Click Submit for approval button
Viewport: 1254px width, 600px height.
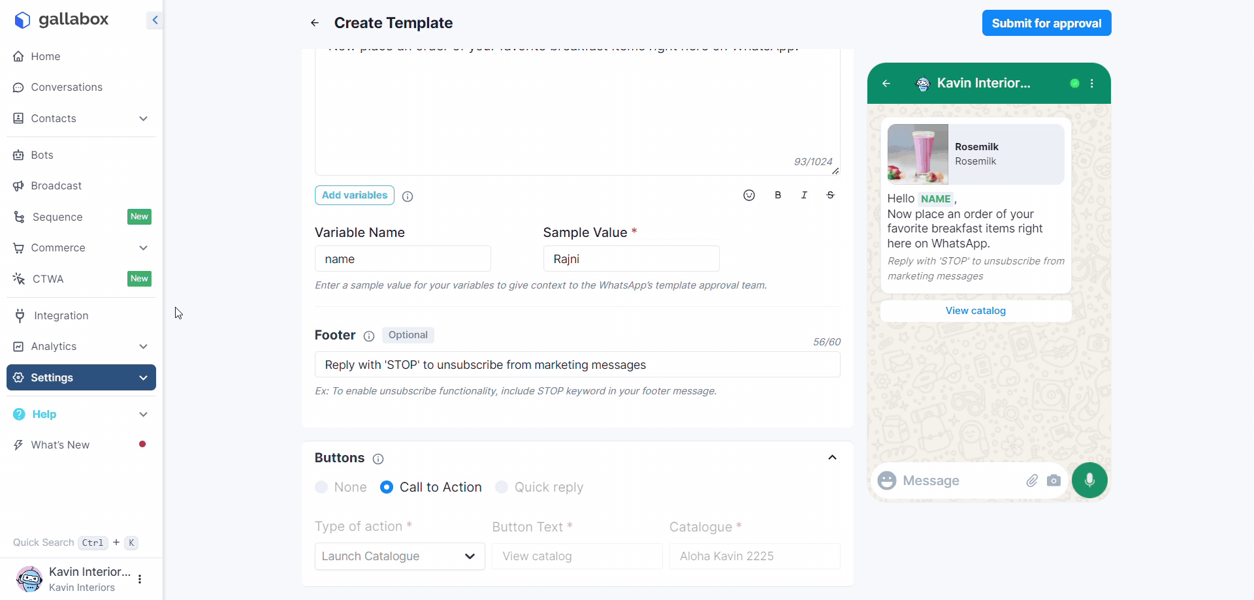click(x=1046, y=24)
